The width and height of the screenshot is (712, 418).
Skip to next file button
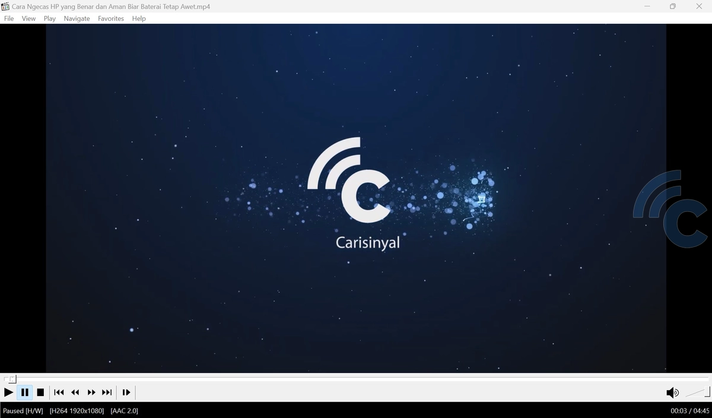click(107, 392)
